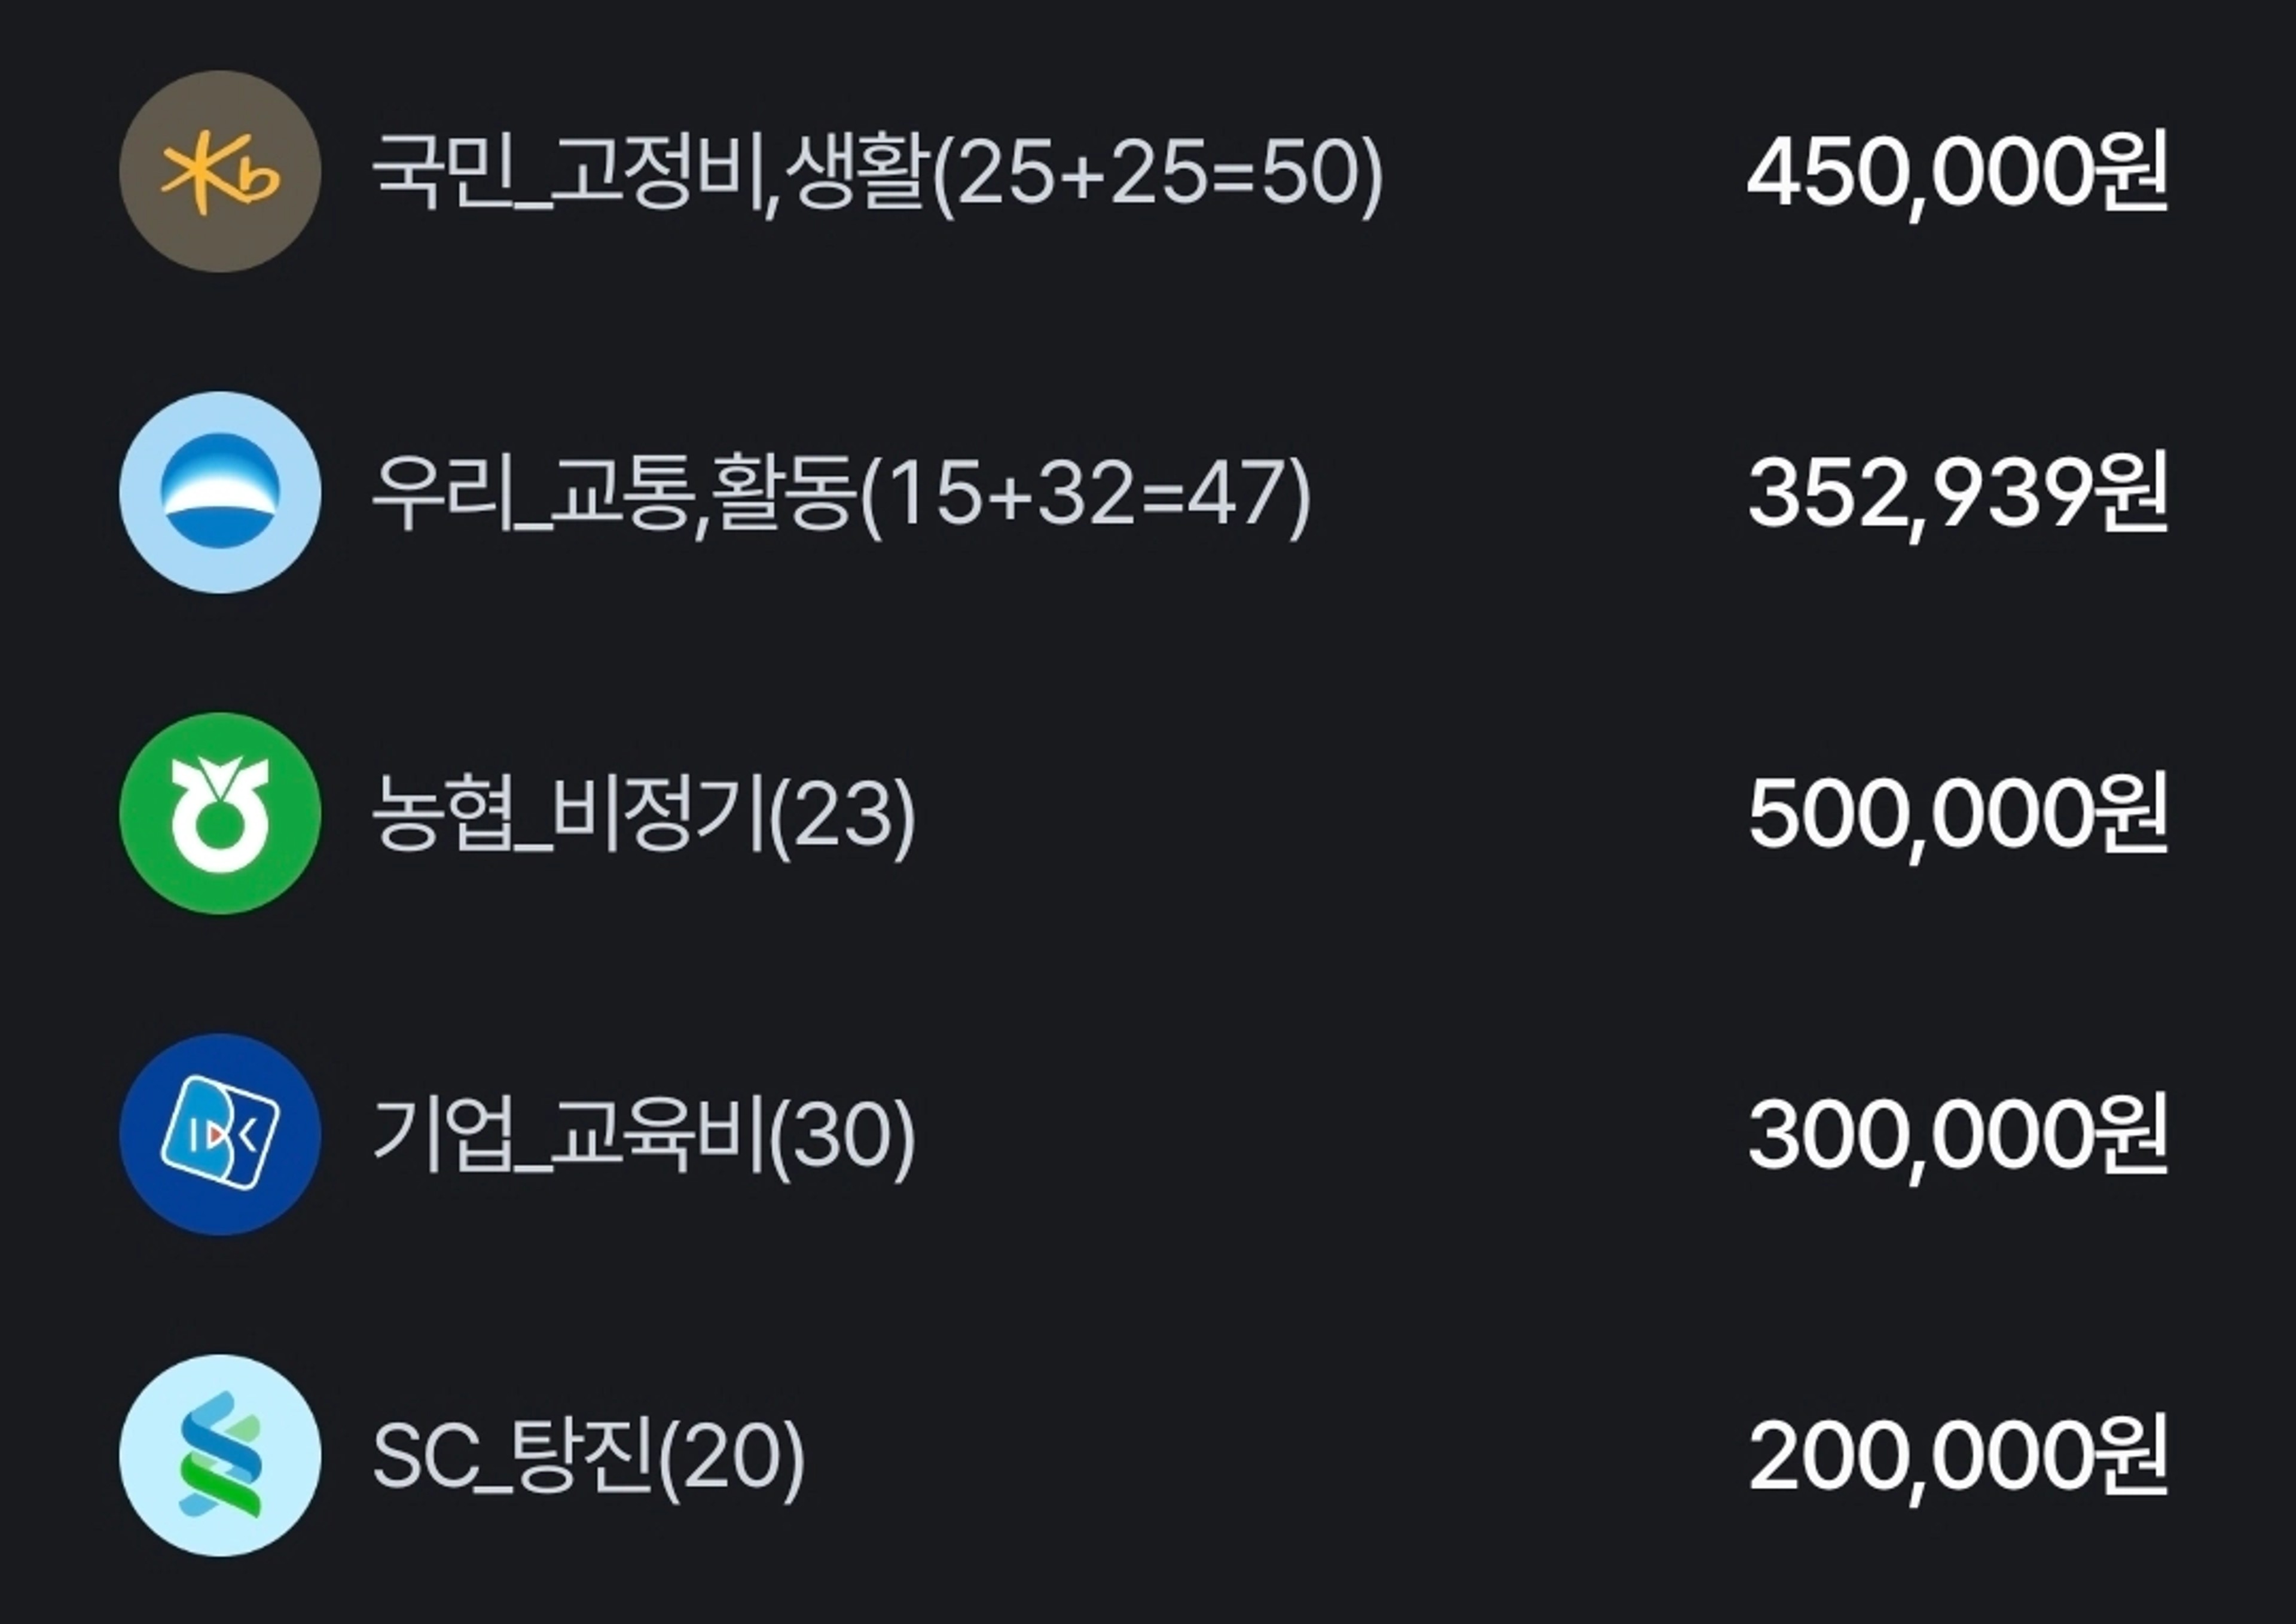
Task: Tap the KB Kookmin bank logo icon
Action: pyautogui.click(x=220, y=171)
